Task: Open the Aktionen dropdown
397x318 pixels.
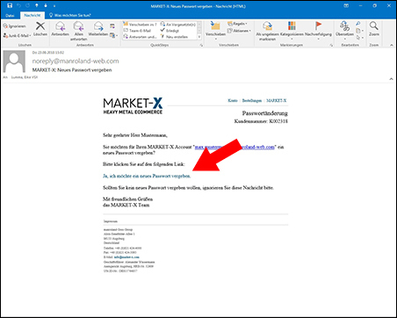Action: click(x=239, y=31)
